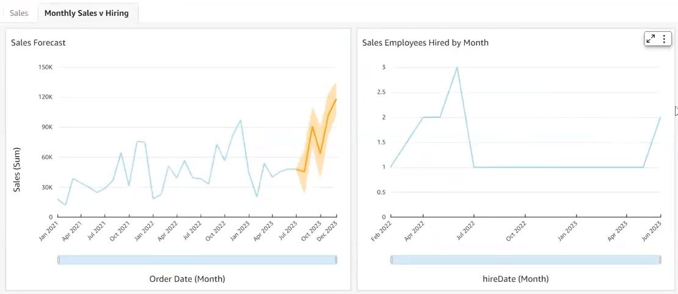Maximize the Sales Employees Hired visual
The height and width of the screenshot is (294, 678).
[651, 38]
